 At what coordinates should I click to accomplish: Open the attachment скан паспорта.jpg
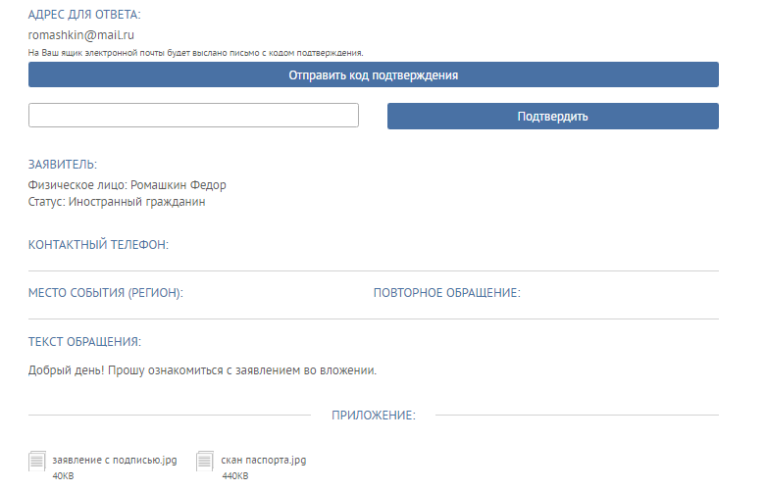[x=264, y=460]
